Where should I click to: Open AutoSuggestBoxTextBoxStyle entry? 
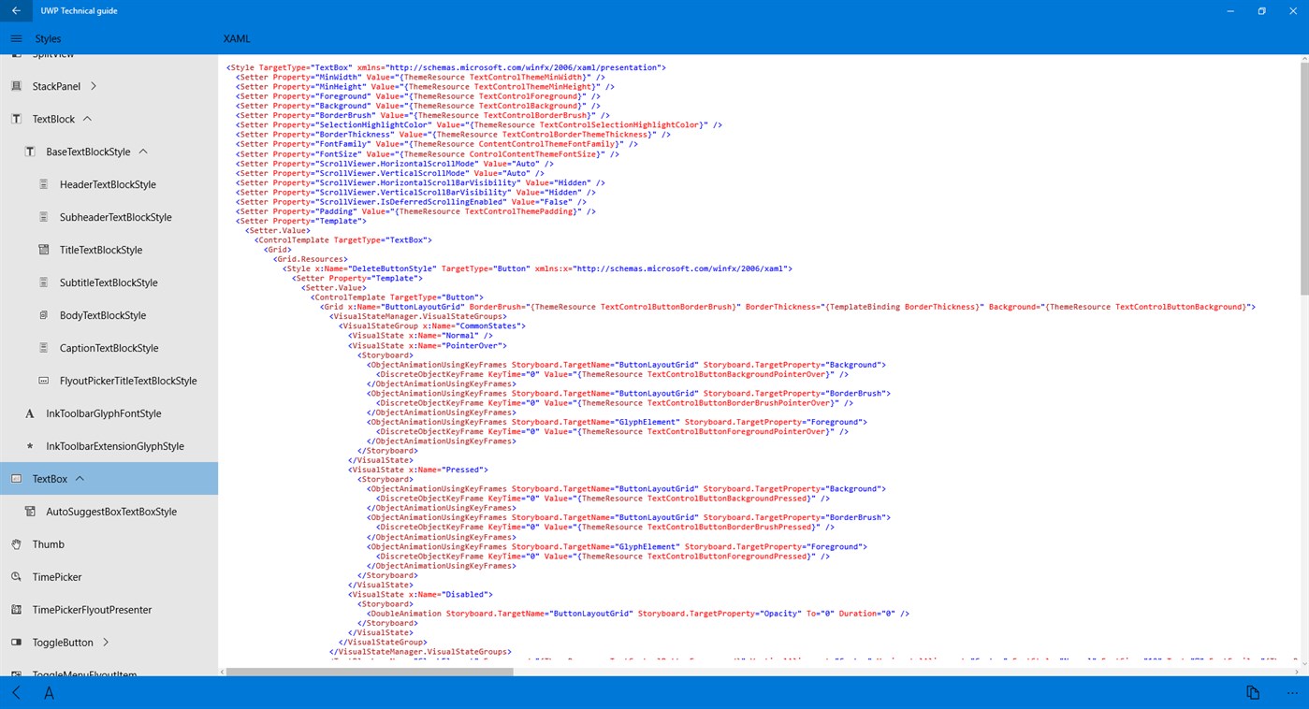tap(111, 512)
